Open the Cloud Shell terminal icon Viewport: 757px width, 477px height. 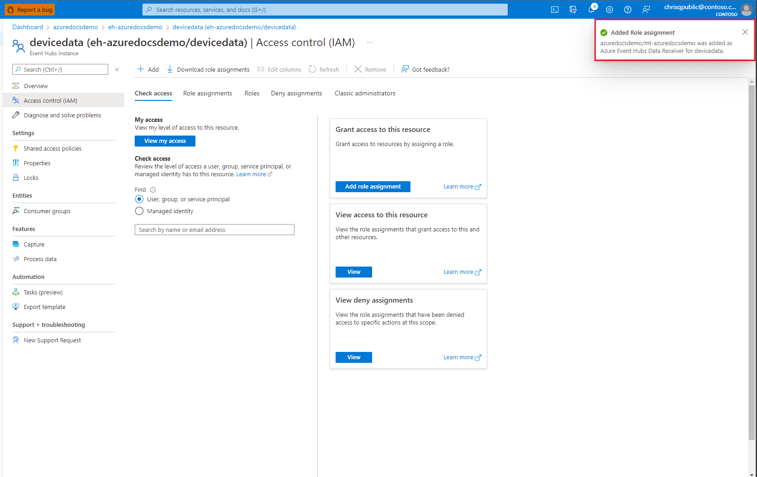[x=554, y=9]
